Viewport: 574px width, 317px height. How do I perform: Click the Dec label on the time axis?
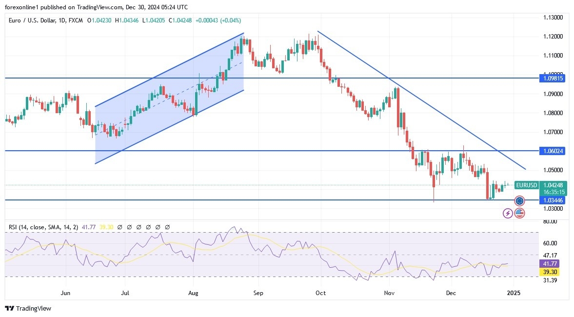(451, 293)
